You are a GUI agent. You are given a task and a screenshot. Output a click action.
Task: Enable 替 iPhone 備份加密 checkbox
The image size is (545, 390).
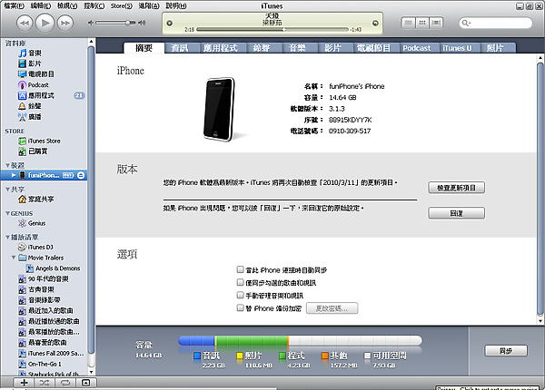tap(240, 307)
